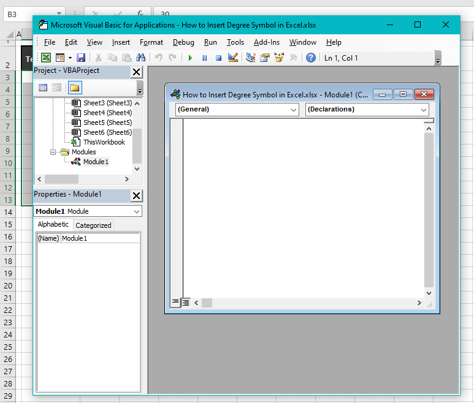The width and height of the screenshot is (474, 403).
Task: Click the View Microsoft Excel toolbar icon
Action: 46,58
